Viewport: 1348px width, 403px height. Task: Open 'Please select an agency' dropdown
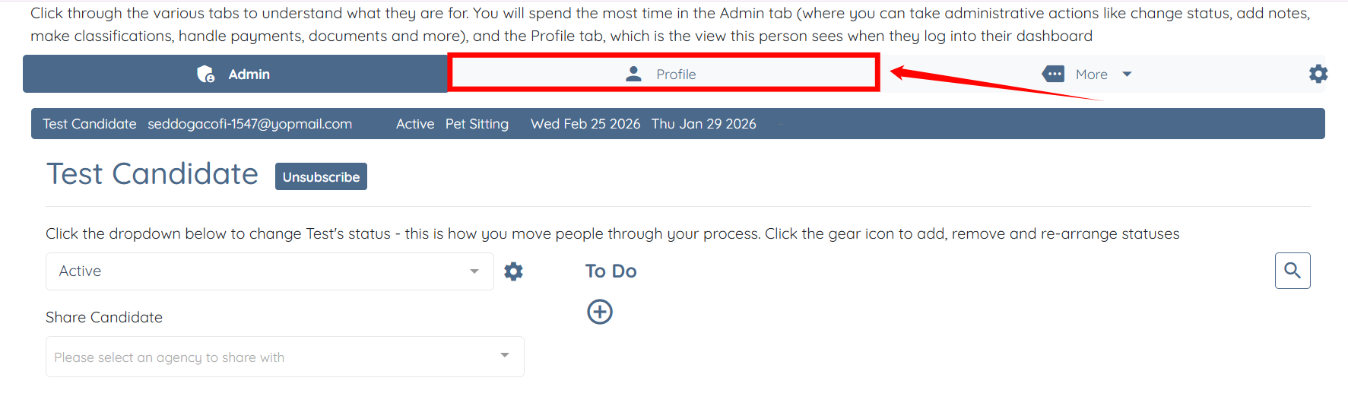tap(274, 357)
